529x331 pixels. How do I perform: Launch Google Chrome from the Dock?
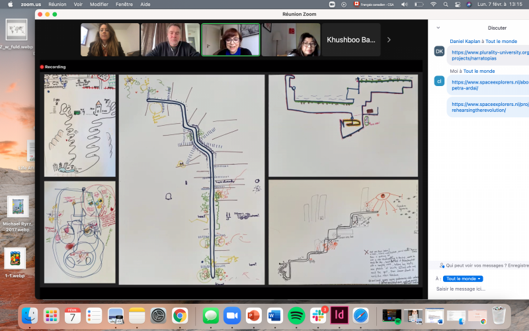[x=180, y=316]
